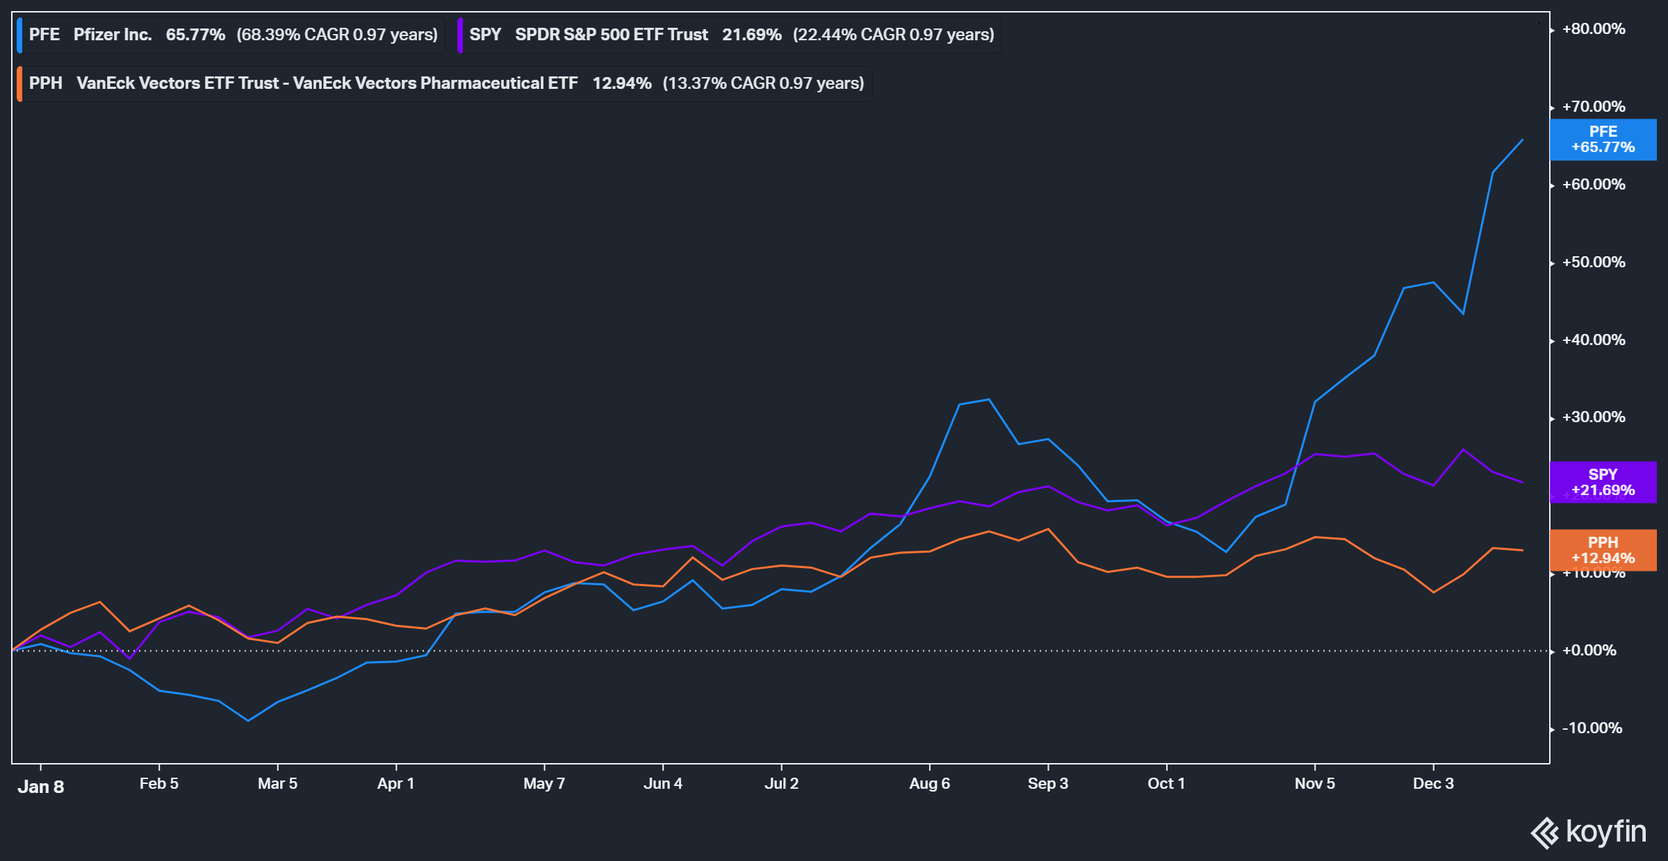Click the PPH +12.94% price label
Image resolution: width=1668 pixels, height=861 pixels.
click(1603, 551)
